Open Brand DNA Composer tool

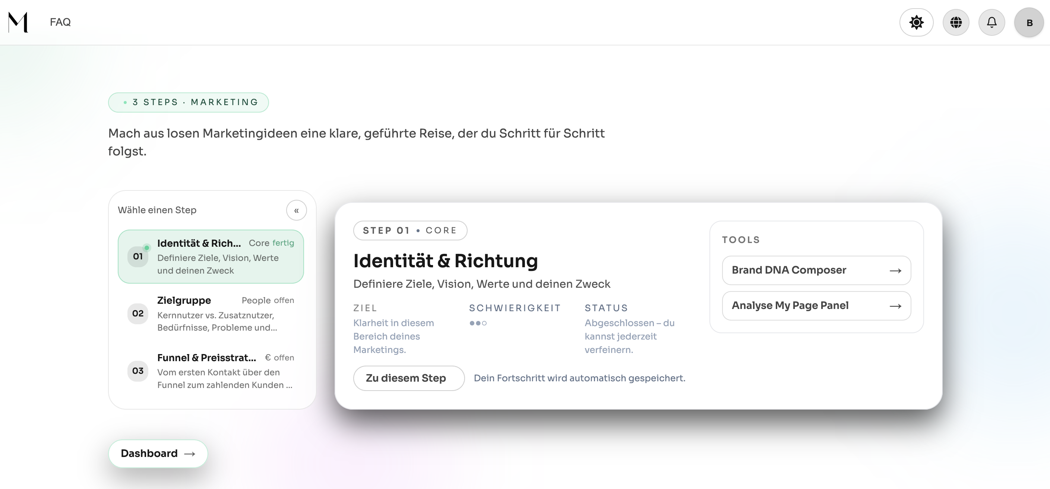(x=816, y=270)
